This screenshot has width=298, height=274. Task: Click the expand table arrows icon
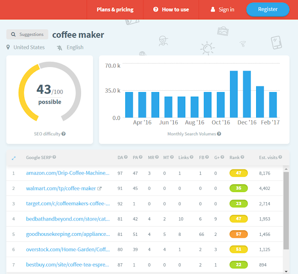pyautogui.click(x=14, y=158)
